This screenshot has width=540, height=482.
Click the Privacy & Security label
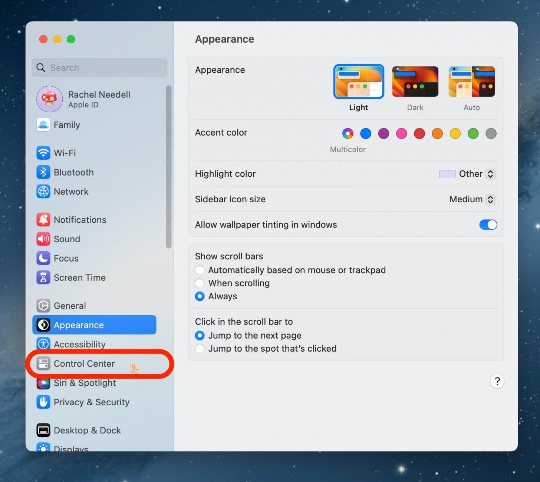pyautogui.click(x=92, y=402)
